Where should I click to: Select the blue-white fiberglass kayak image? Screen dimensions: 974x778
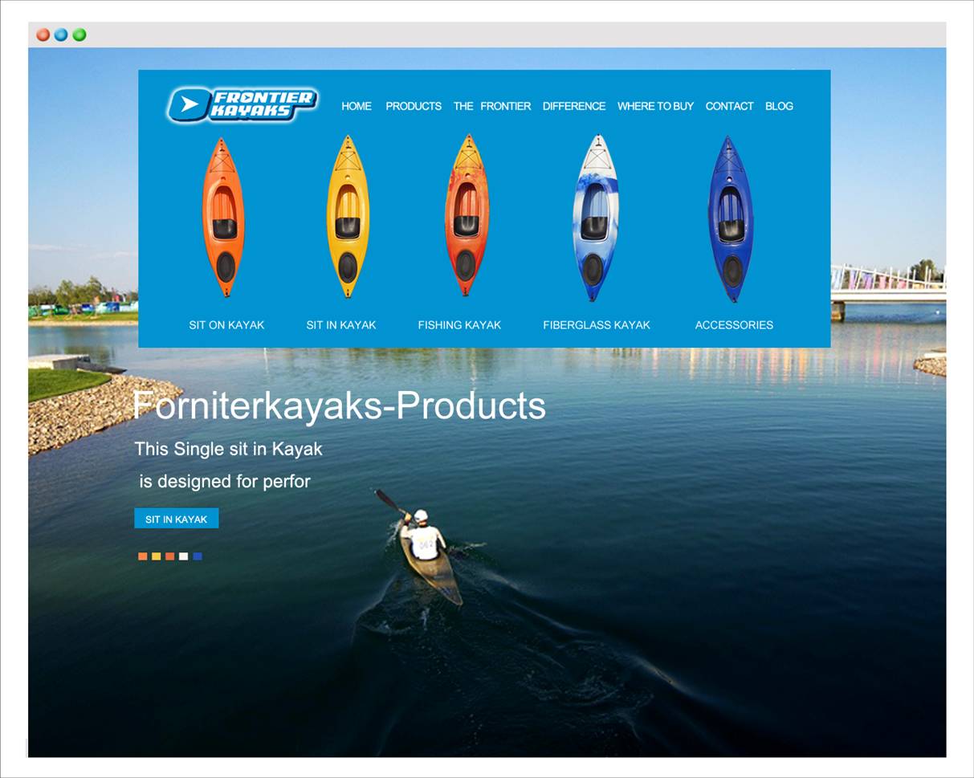596,218
